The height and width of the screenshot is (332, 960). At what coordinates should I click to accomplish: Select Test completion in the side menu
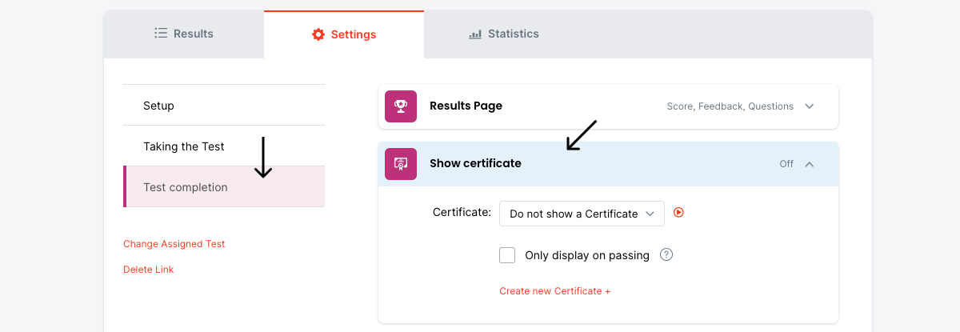pos(186,187)
